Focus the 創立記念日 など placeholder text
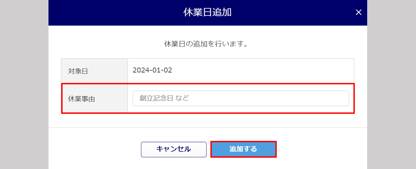Screen dimensions: 416x169 pos(164,98)
